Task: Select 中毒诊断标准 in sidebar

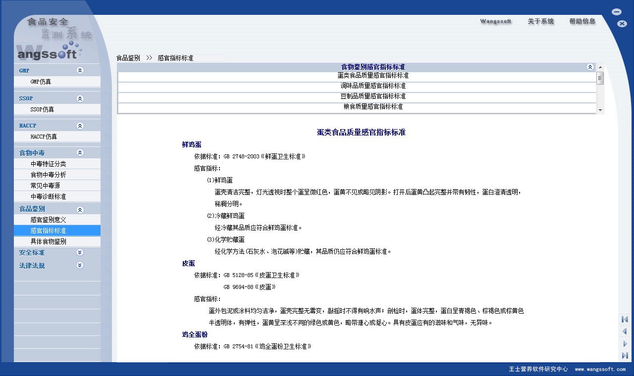Action: point(57,196)
